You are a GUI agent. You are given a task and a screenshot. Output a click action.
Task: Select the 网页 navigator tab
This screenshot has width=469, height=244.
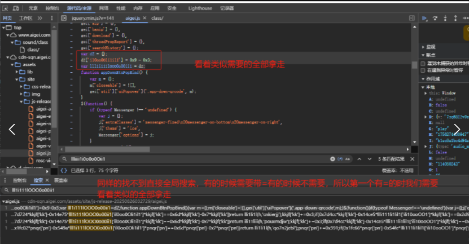pos(7,18)
